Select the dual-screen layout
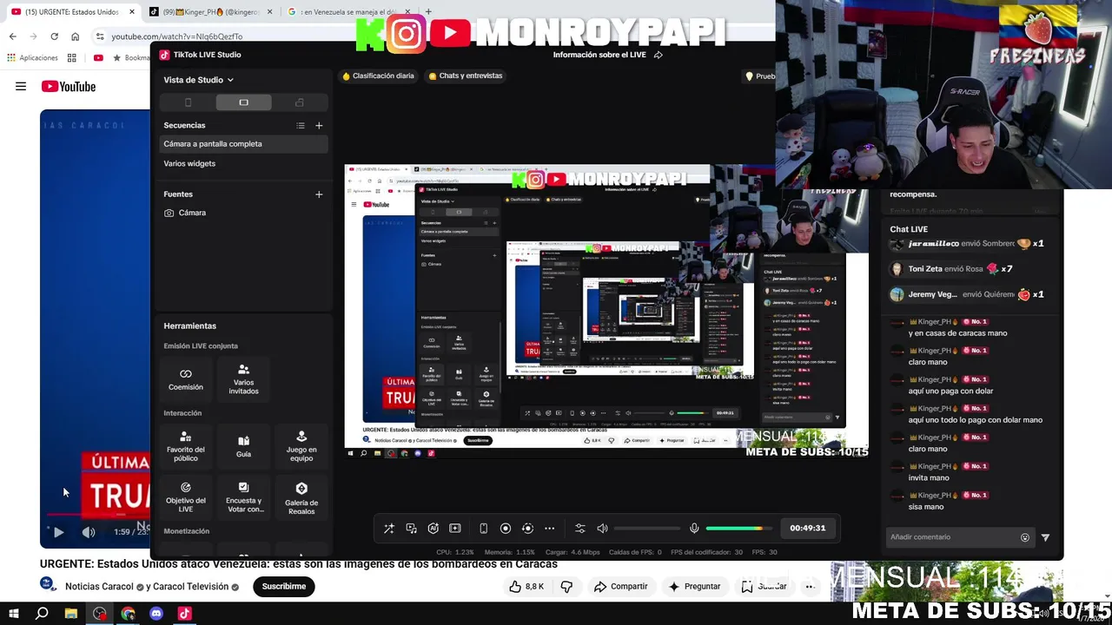 [x=300, y=102]
